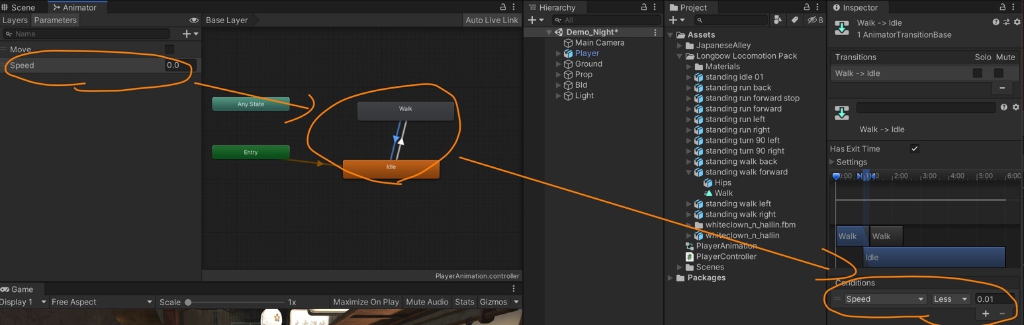Toggle hidden packages visibility icon showing 8
This screenshot has height=325, width=1024.
click(x=815, y=20)
